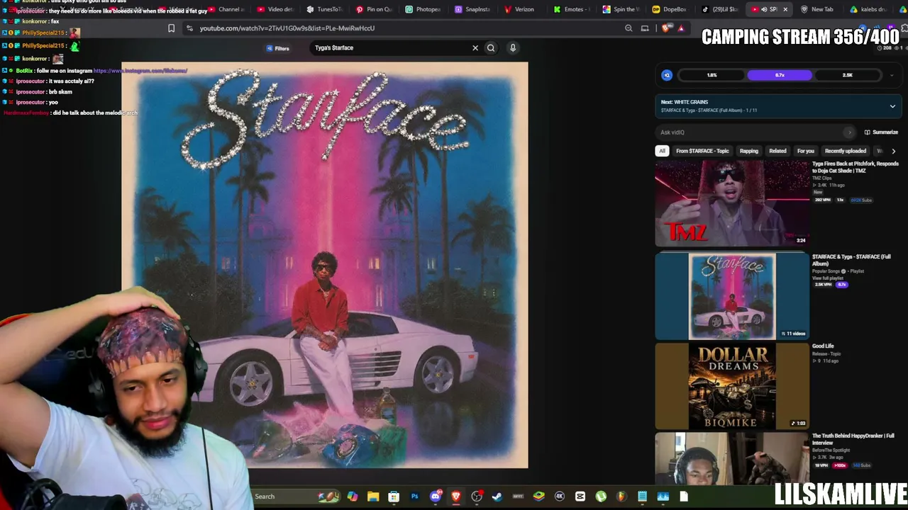This screenshot has width=908, height=510.
Task: Open The Truth Behind HappyDranker interview title
Action: pos(853,439)
